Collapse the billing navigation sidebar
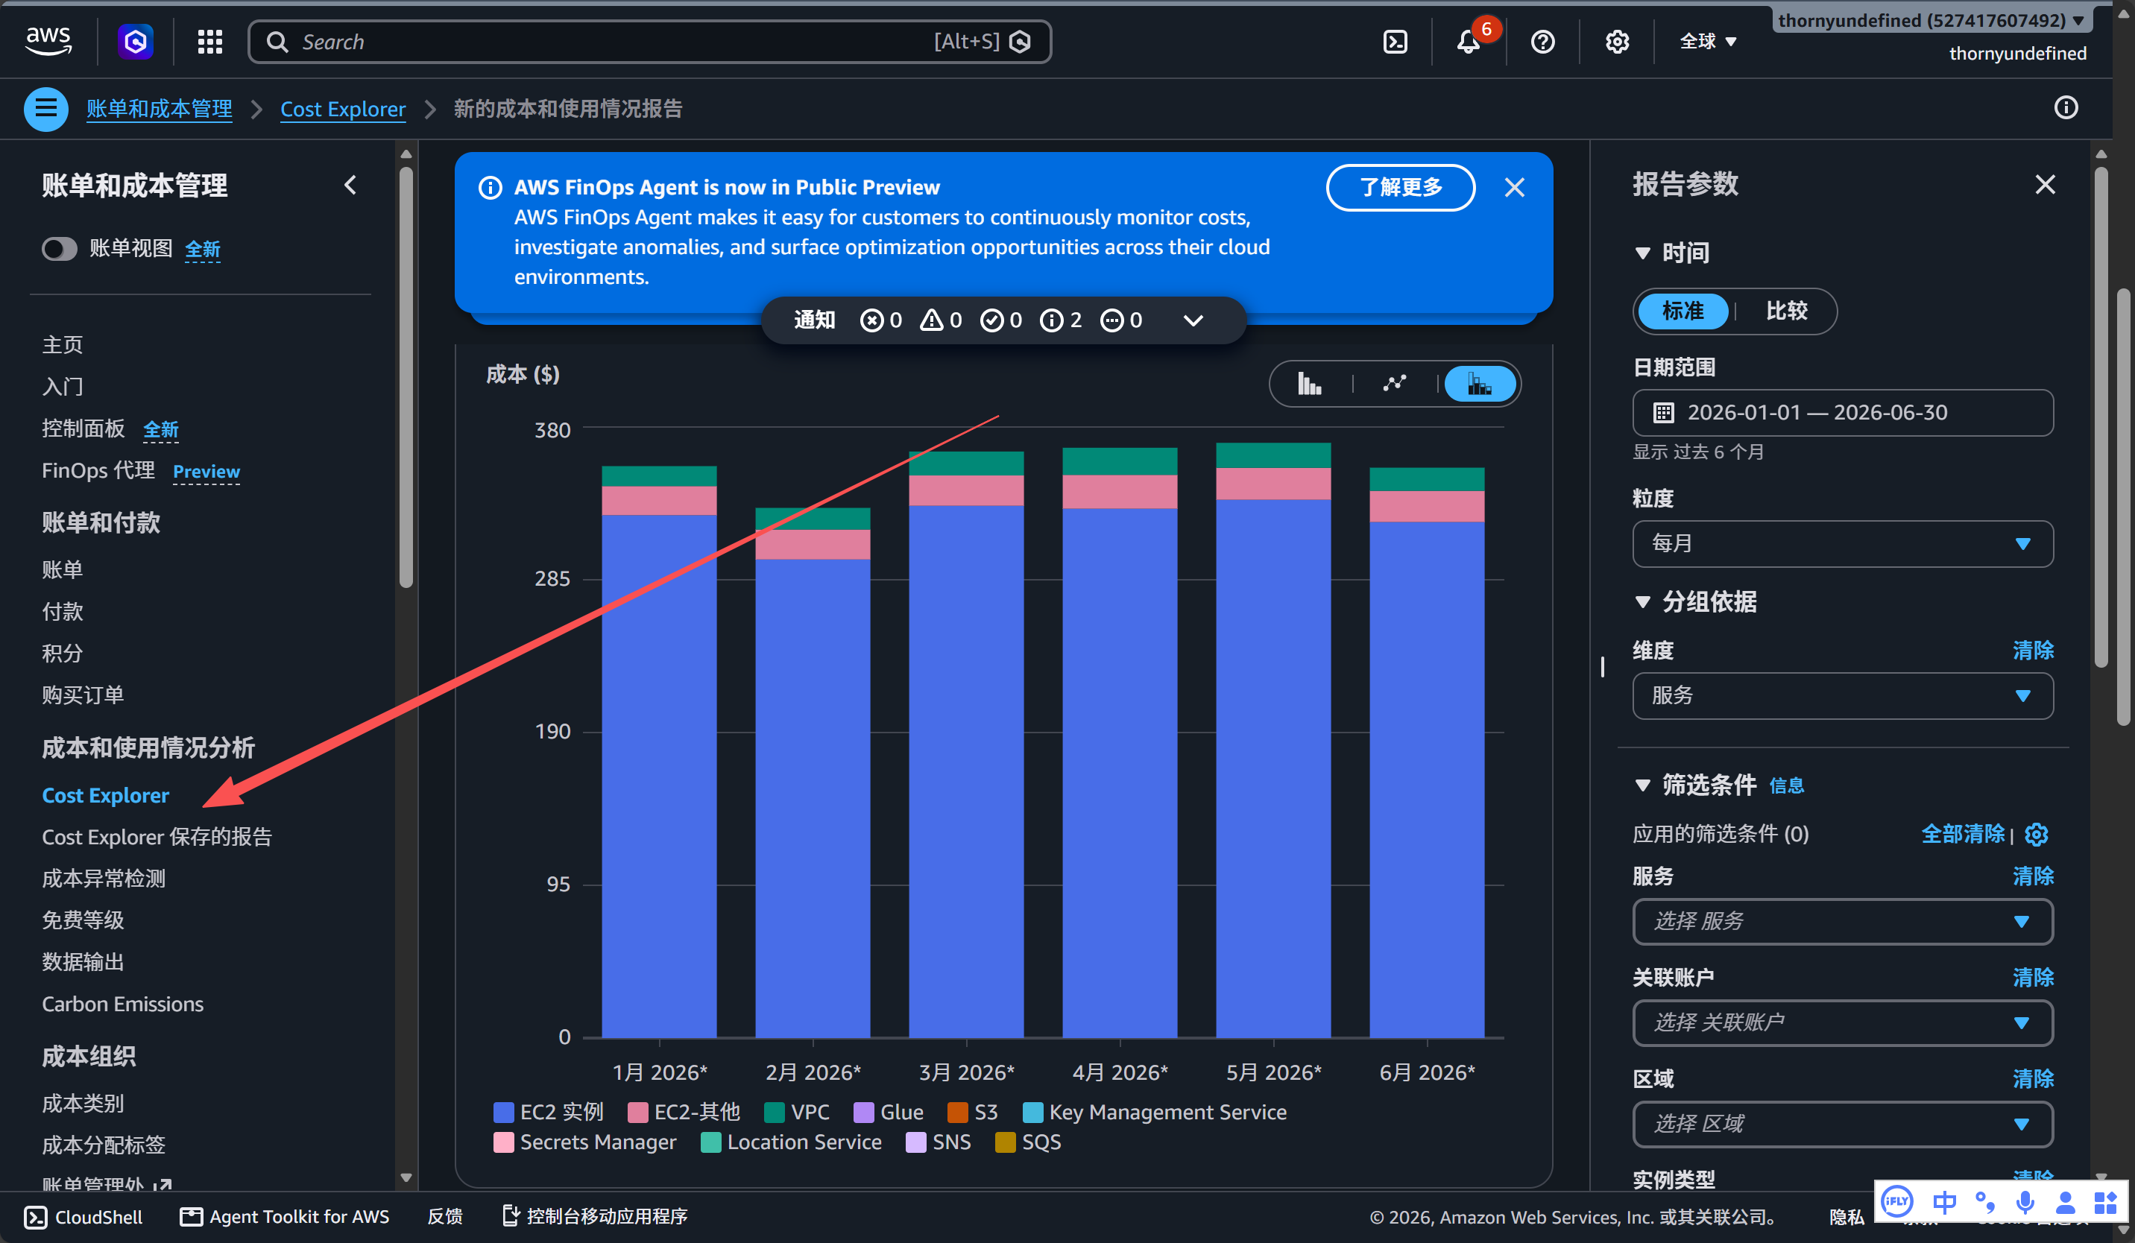2135x1243 pixels. click(x=351, y=185)
